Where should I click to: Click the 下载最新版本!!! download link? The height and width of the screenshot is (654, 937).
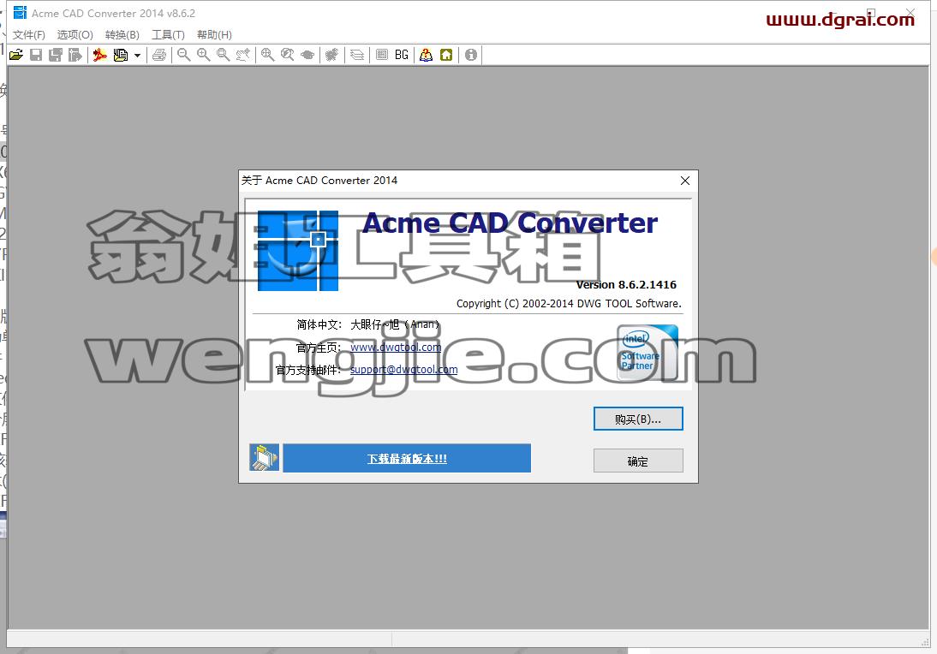[x=407, y=459]
